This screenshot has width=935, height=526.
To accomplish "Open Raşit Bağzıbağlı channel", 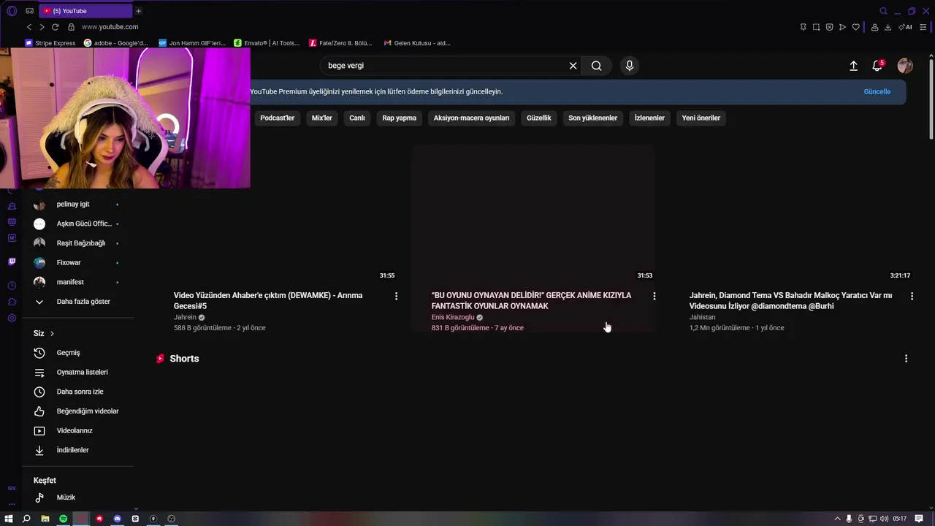I will [x=78, y=243].
